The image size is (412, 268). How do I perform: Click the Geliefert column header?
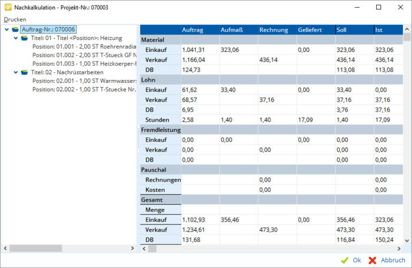click(310, 30)
